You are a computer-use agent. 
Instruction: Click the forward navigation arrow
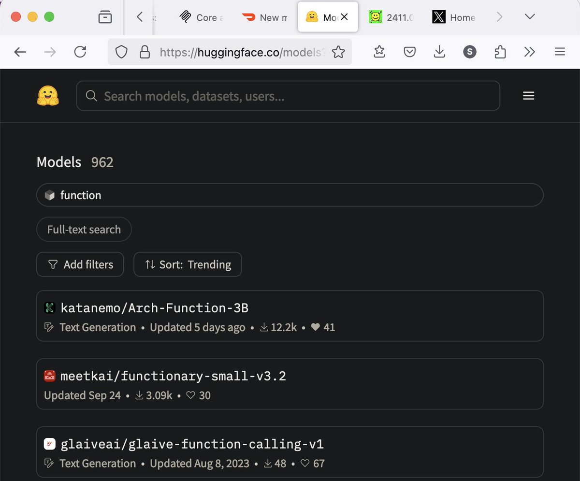[x=50, y=52]
